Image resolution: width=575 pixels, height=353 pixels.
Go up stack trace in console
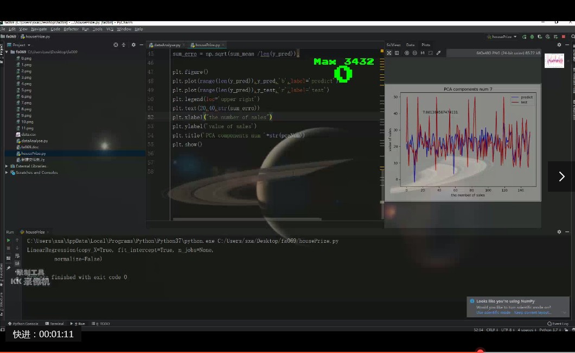17,240
